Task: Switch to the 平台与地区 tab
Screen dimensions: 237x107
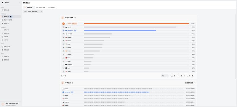Action: [41, 7]
